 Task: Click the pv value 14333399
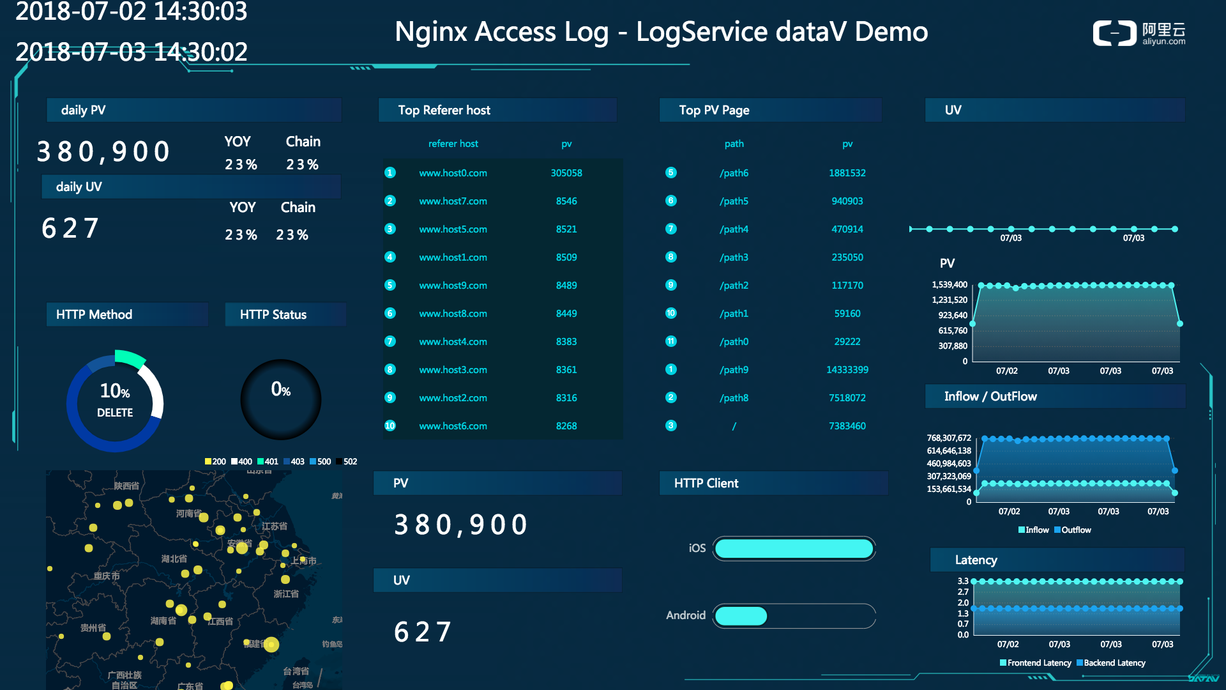click(847, 369)
